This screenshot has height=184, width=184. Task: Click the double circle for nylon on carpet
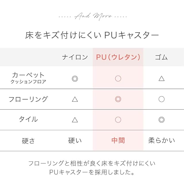point(75,78)
